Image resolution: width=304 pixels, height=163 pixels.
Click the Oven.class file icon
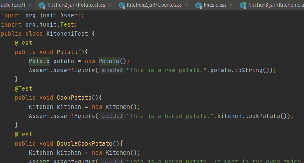coord(122,5)
